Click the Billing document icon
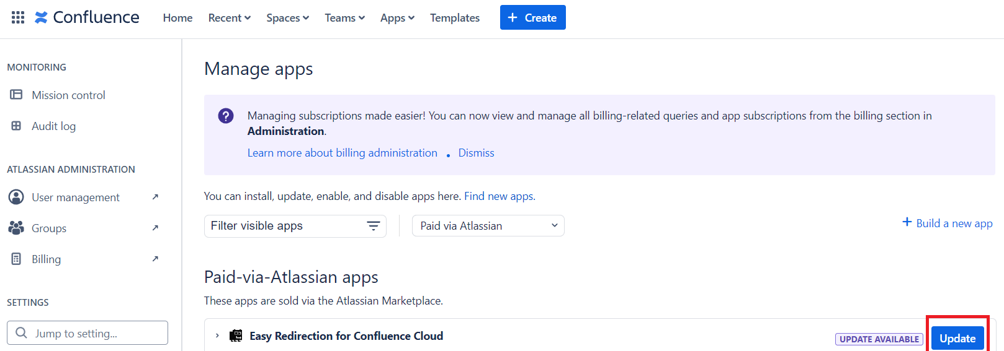 [x=16, y=259]
